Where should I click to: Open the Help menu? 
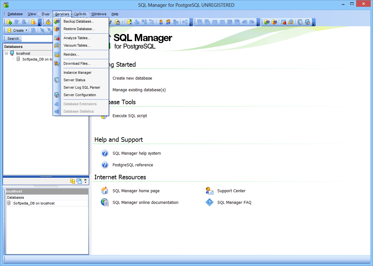tap(115, 14)
